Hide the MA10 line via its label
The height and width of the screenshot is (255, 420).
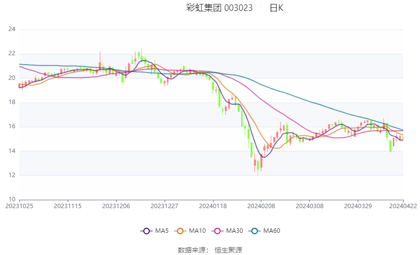point(197,231)
